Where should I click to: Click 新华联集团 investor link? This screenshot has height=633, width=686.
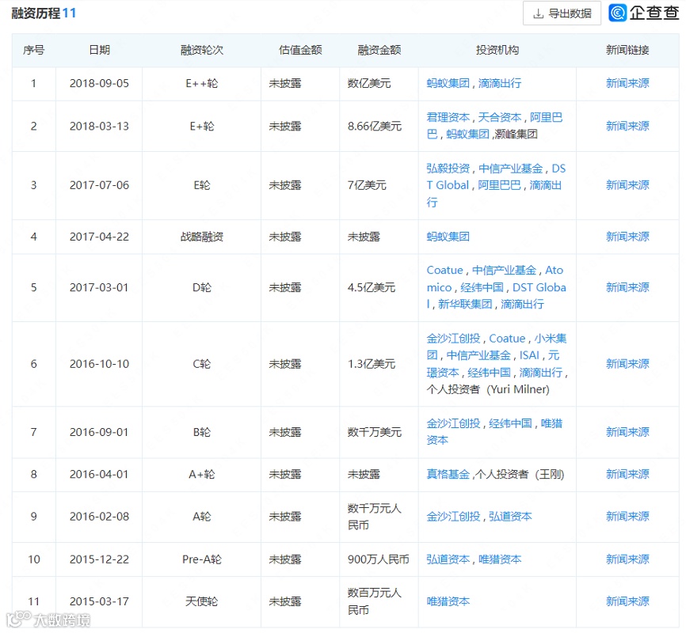(465, 304)
